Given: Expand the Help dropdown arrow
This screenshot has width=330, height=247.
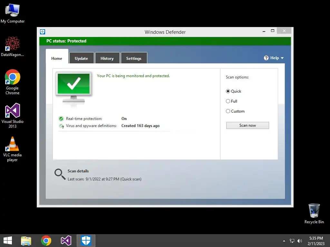Looking at the screenshot, I should (282, 58).
